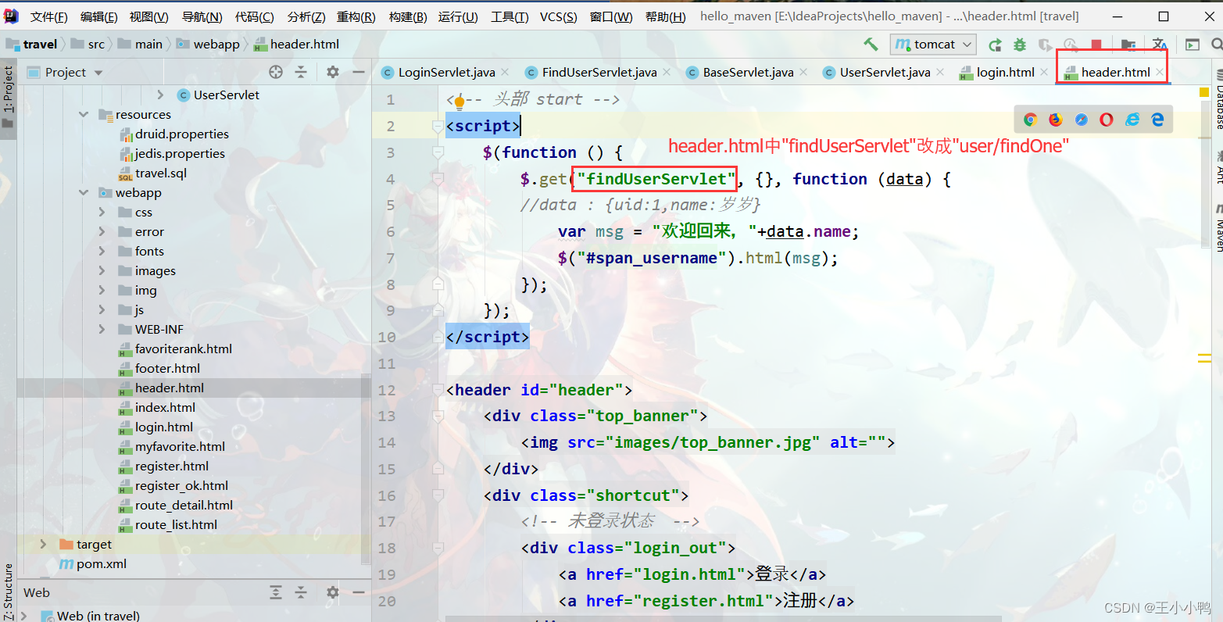Screen dimensions: 1223x622
Task: Switch to login.html tab
Action: (x=1005, y=72)
